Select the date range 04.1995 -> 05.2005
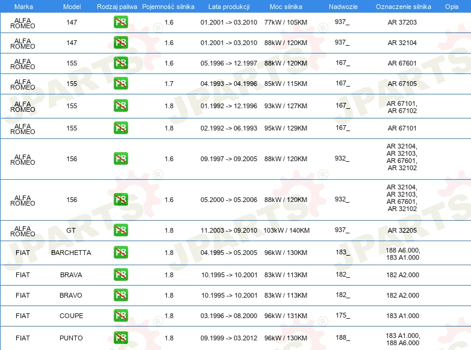The image size is (471, 350). click(x=229, y=253)
